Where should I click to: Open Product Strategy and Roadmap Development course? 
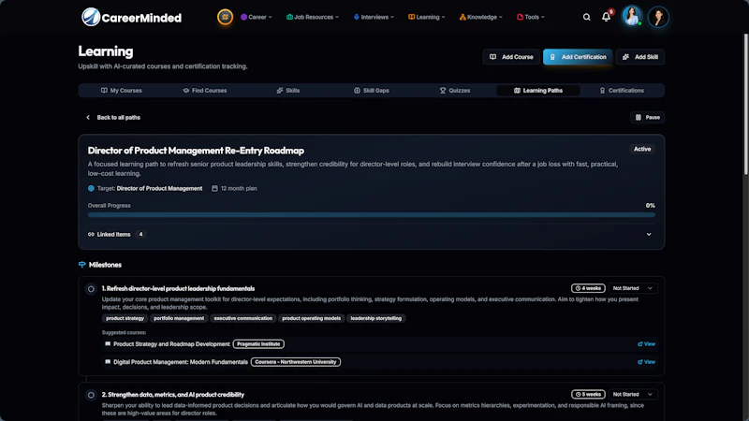point(171,344)
